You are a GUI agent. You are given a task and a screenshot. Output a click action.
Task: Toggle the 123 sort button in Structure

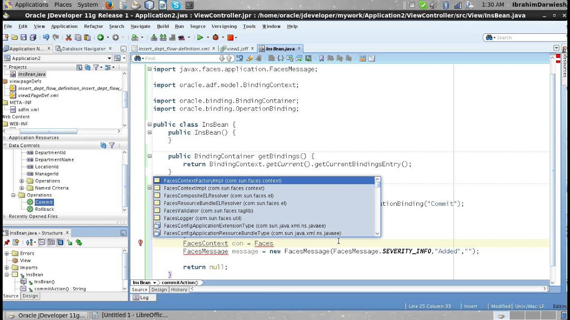(51, 242)
